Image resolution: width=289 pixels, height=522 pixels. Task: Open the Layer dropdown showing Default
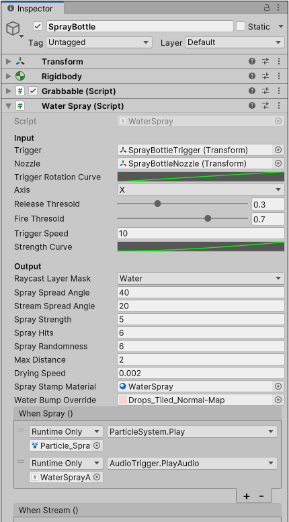(x=235, y=42)
